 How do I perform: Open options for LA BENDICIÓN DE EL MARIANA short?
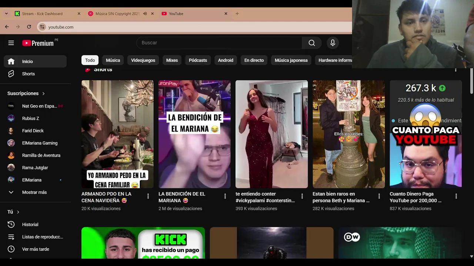pyautogui.click(x=225, y=196)
